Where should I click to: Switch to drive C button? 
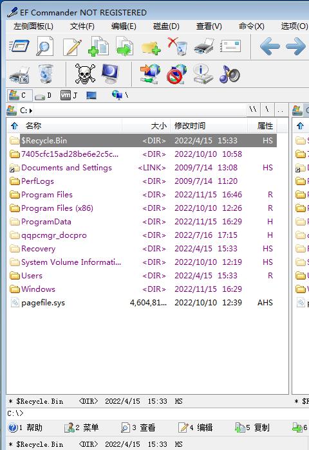19,95
